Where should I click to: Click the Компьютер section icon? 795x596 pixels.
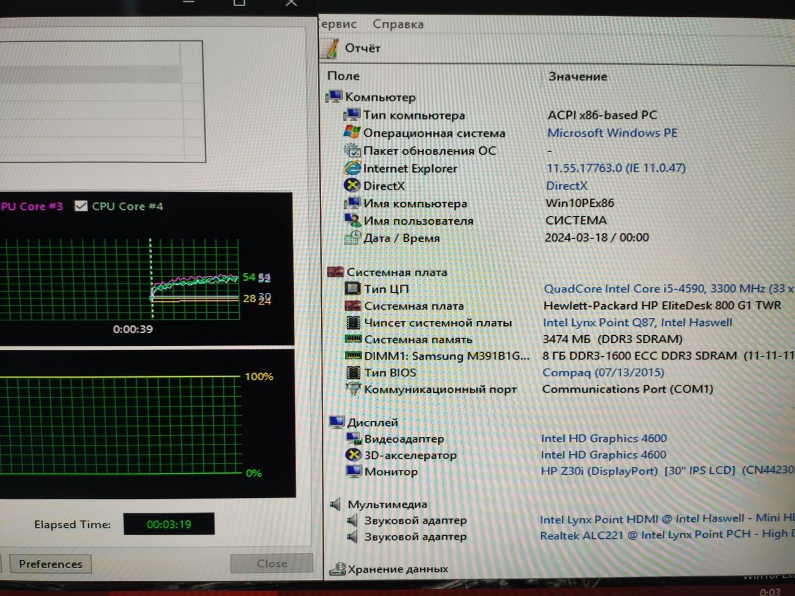(x=334, y=96)
